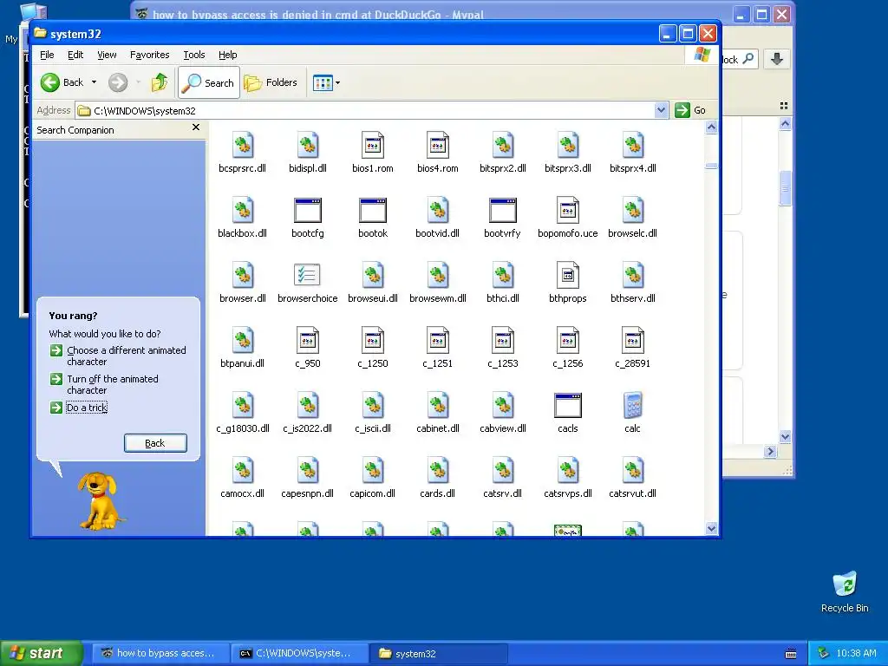The image size is (888, 666).
Task: Open the Help menu
Action: 228,55
